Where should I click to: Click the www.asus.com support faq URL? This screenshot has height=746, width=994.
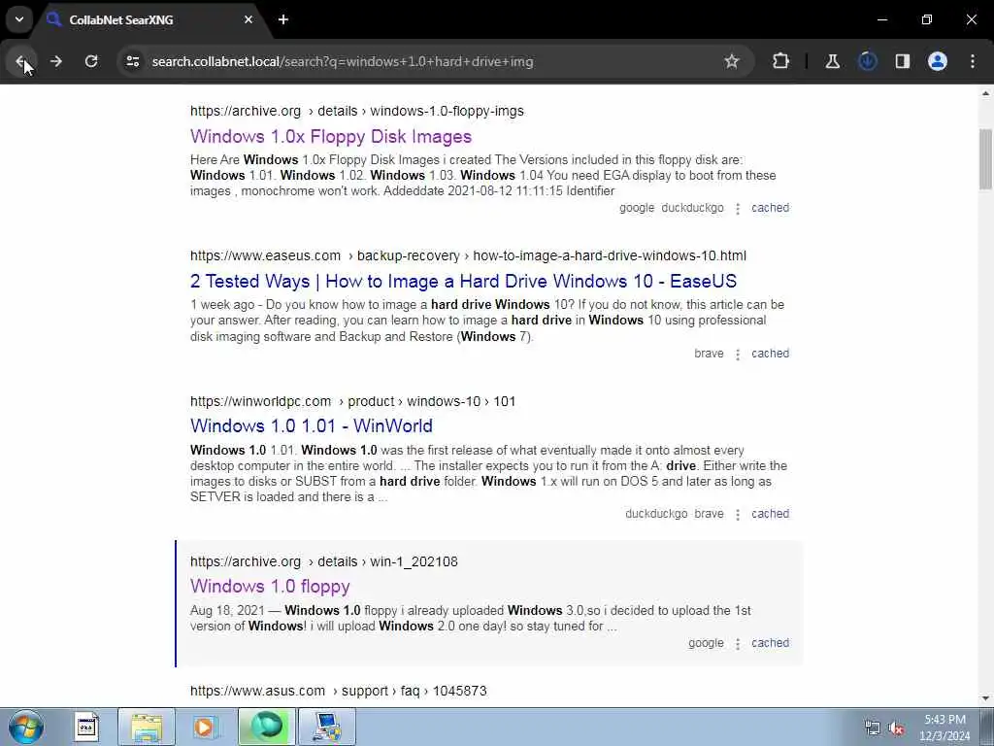tap(339, 691)
